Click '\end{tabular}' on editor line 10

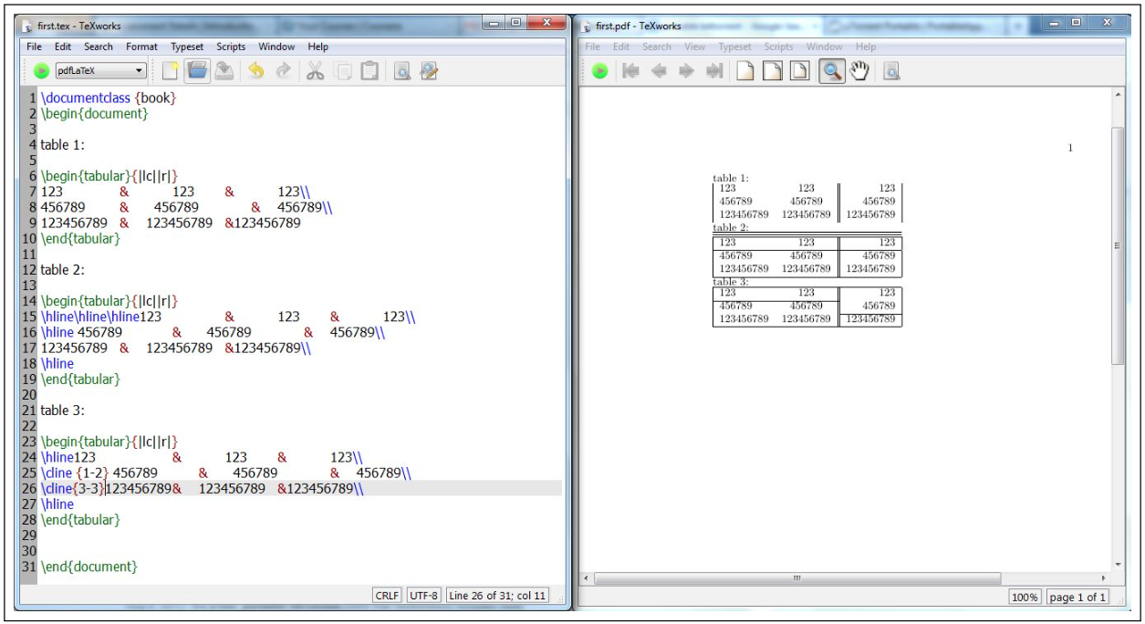(x=80, y=238)
